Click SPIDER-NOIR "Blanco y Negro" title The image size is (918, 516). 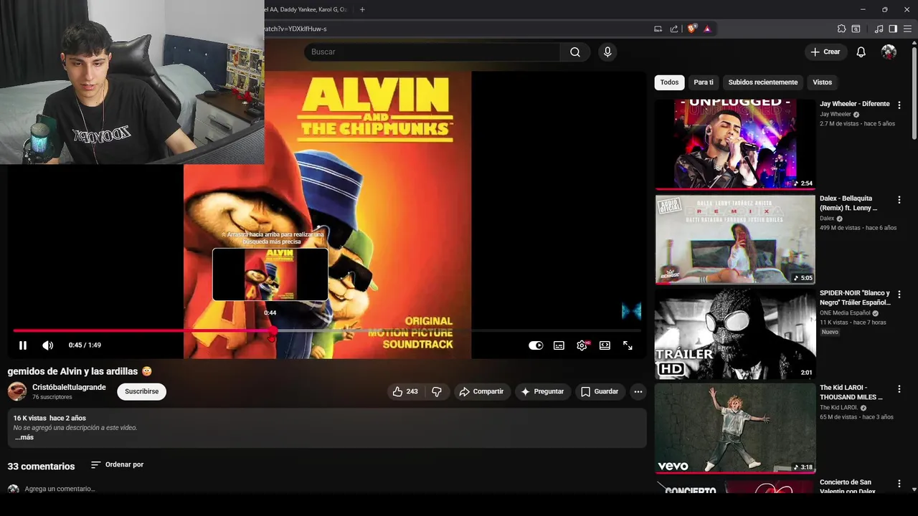[x=855, y=297]
